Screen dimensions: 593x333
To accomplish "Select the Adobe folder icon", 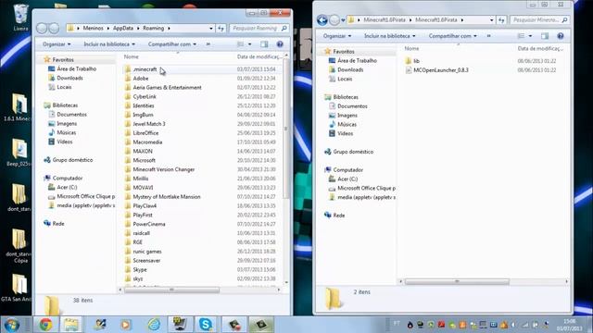I will [x=128, y=79].
